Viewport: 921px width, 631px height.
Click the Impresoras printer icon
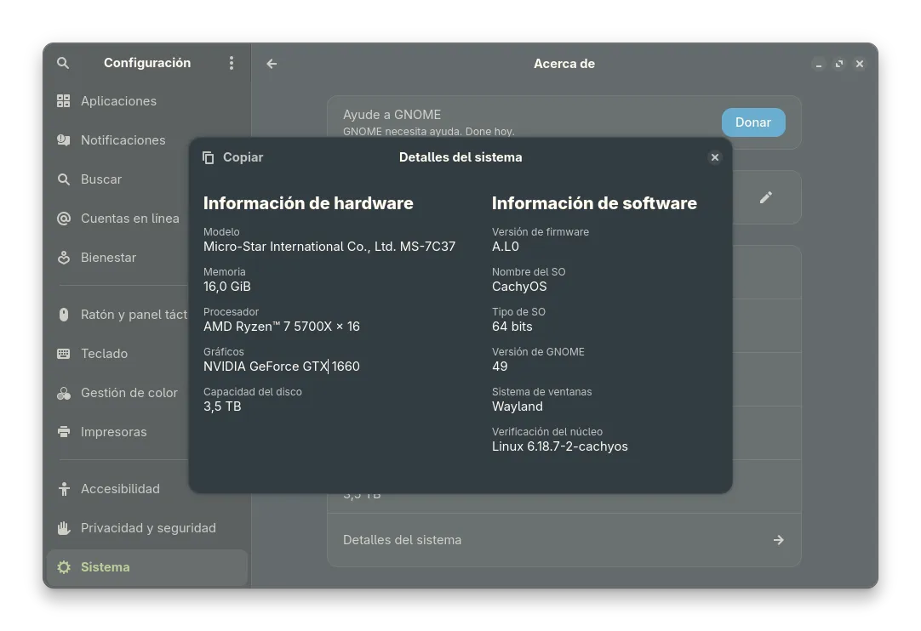pos(64,432)
